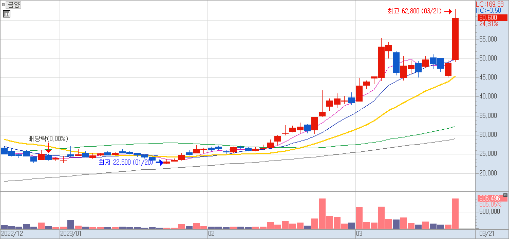Click the 805,05% volume change value

pyautogui.click(x=490, y=205)
